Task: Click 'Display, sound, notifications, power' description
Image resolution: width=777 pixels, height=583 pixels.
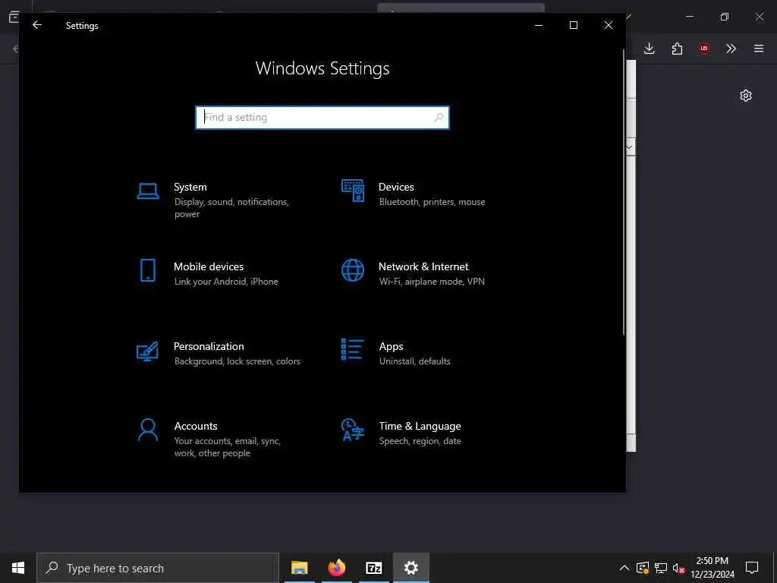Action: tap(231, 208)
